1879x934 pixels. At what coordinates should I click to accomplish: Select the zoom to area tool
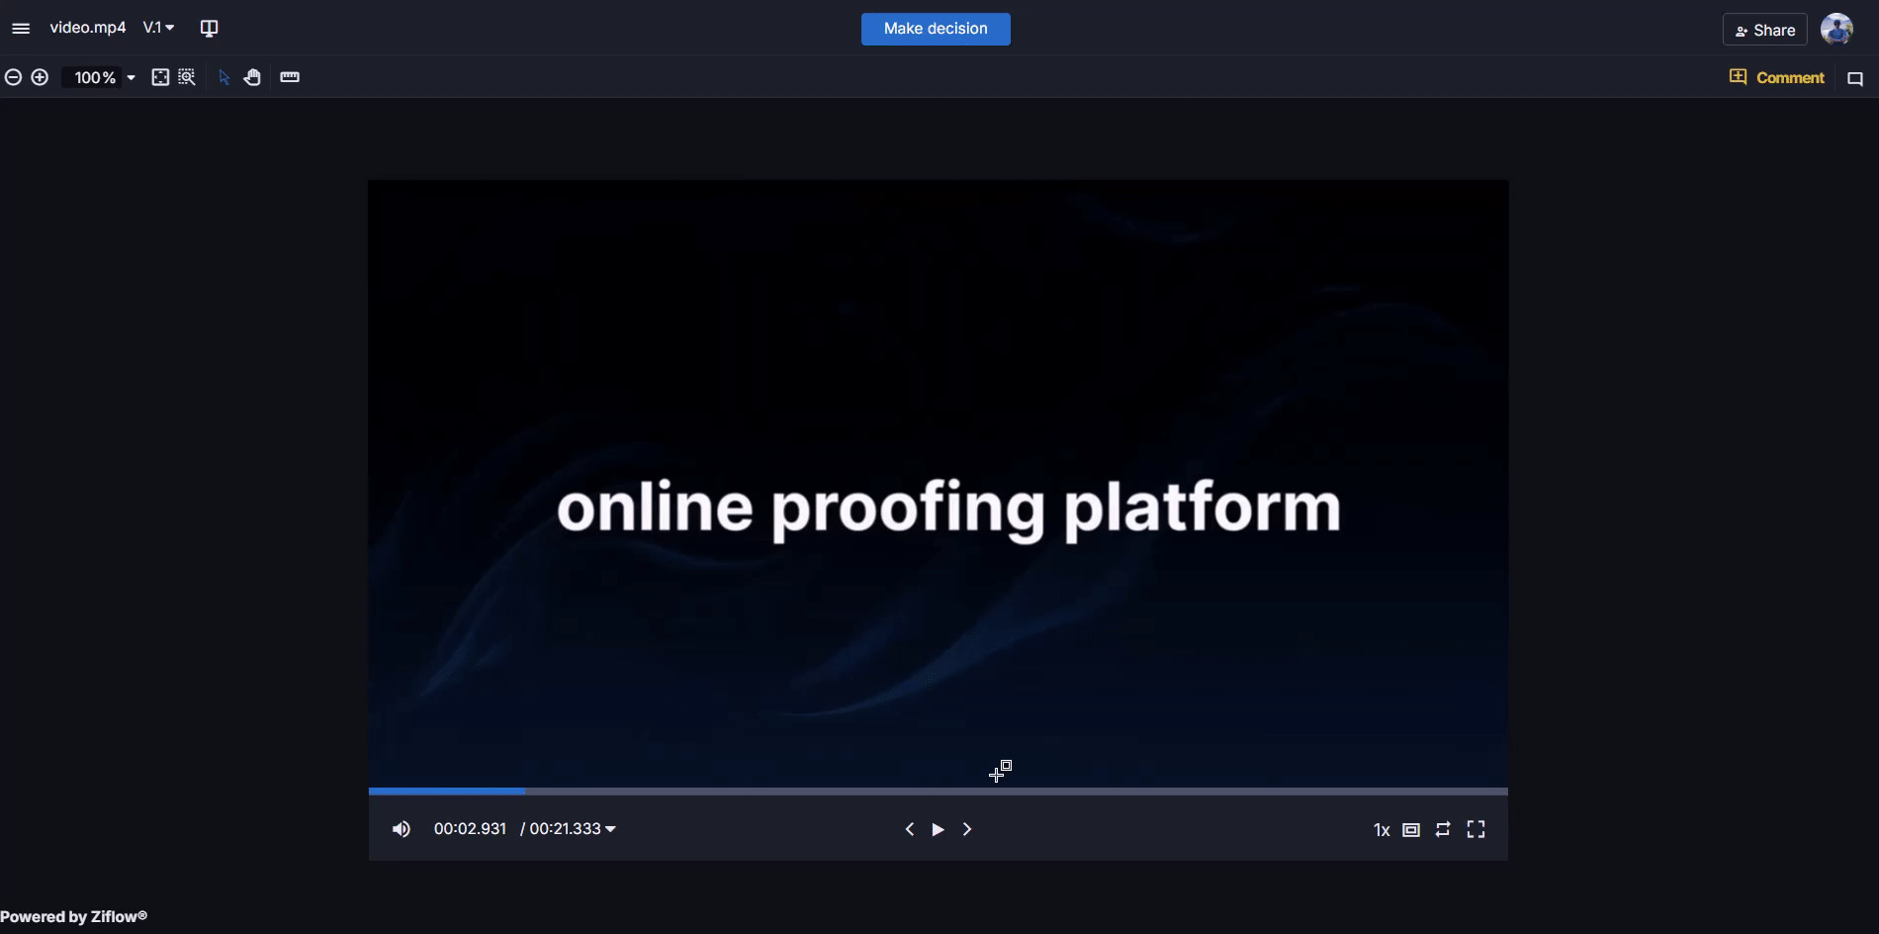187,77
